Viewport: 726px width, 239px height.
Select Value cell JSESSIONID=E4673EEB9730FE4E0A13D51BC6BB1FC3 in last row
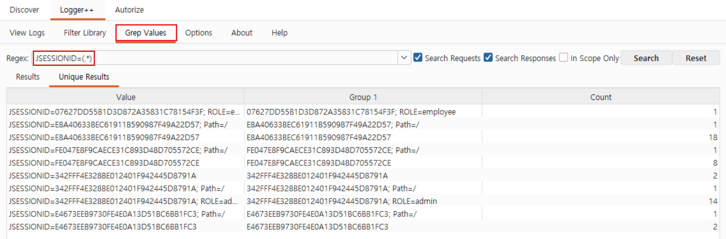click(126, 227)
